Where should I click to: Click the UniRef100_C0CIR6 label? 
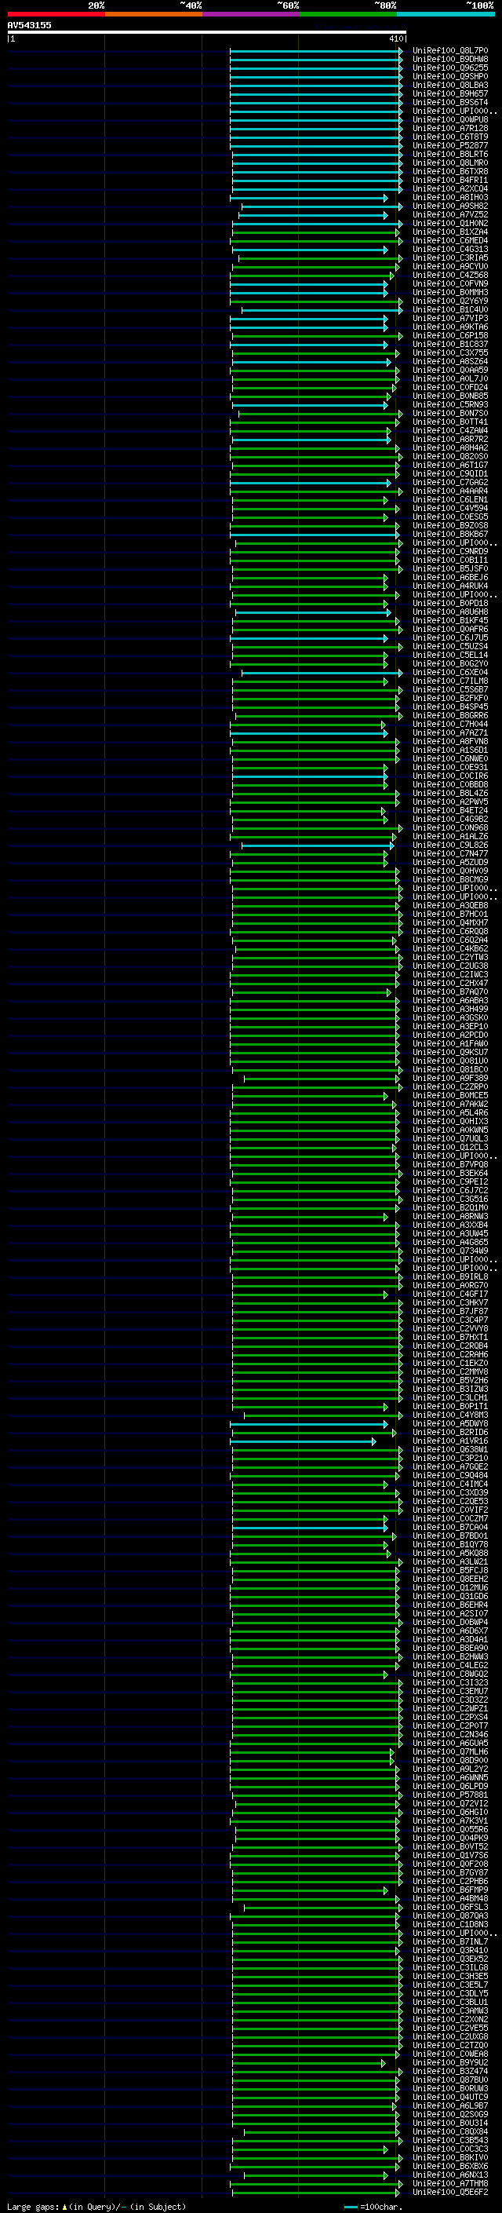450,776
